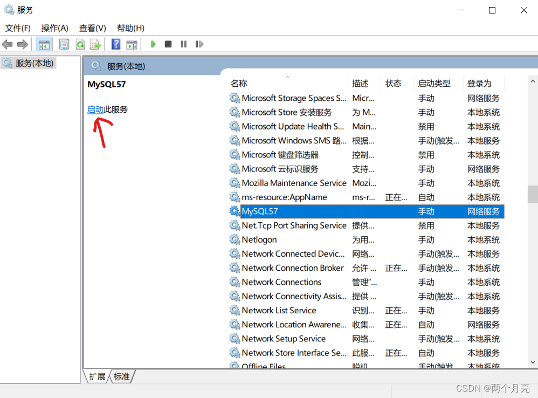Viewport: 538px width, 398px height.
Task: Select the Netlogon service name
Action: (259, 239)
